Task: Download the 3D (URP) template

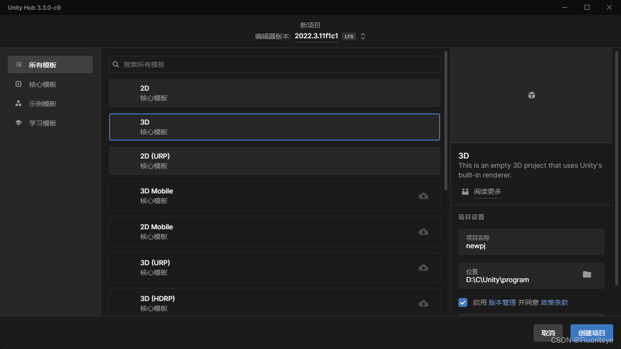Action: (424, 268)
